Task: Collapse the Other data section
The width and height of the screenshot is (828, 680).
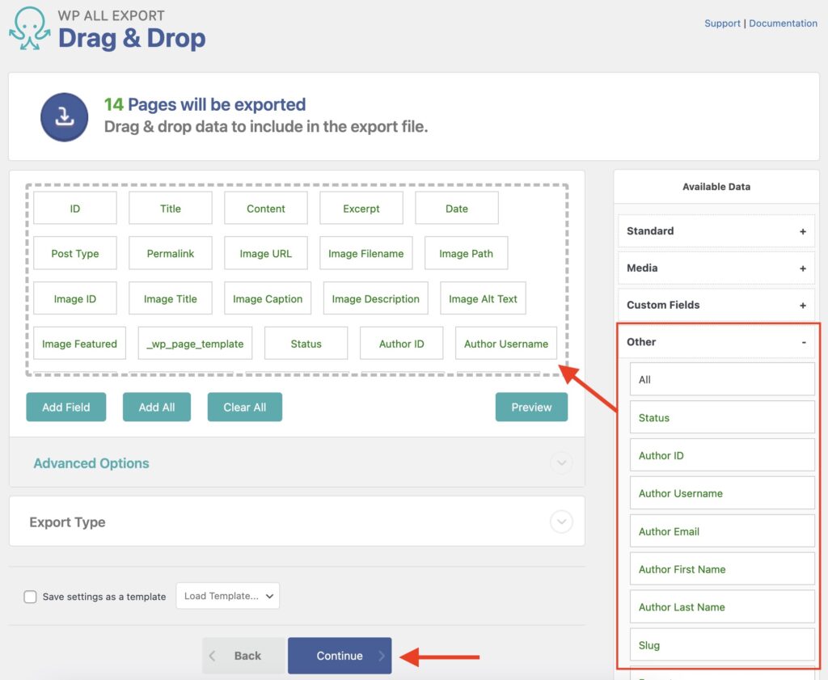Action: coord(803,341)
